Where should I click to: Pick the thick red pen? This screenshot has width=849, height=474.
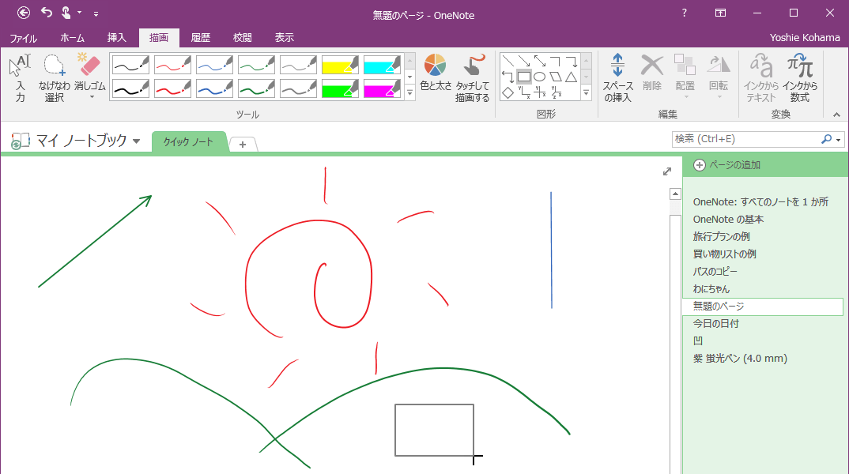point(172,88)
